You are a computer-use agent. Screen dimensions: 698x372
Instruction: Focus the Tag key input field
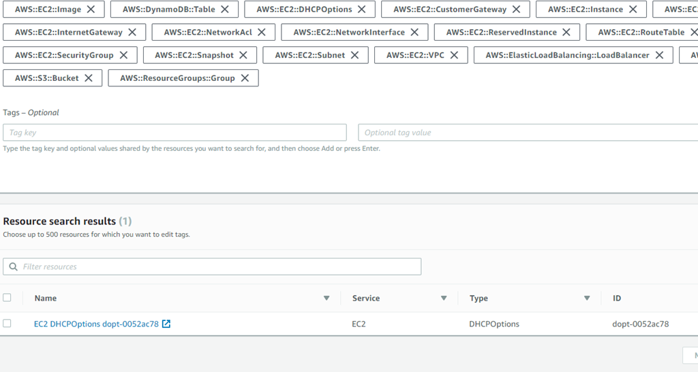coord(174,133)
